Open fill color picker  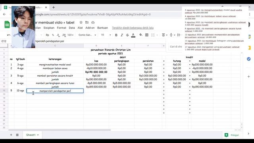tap(140, 35)
